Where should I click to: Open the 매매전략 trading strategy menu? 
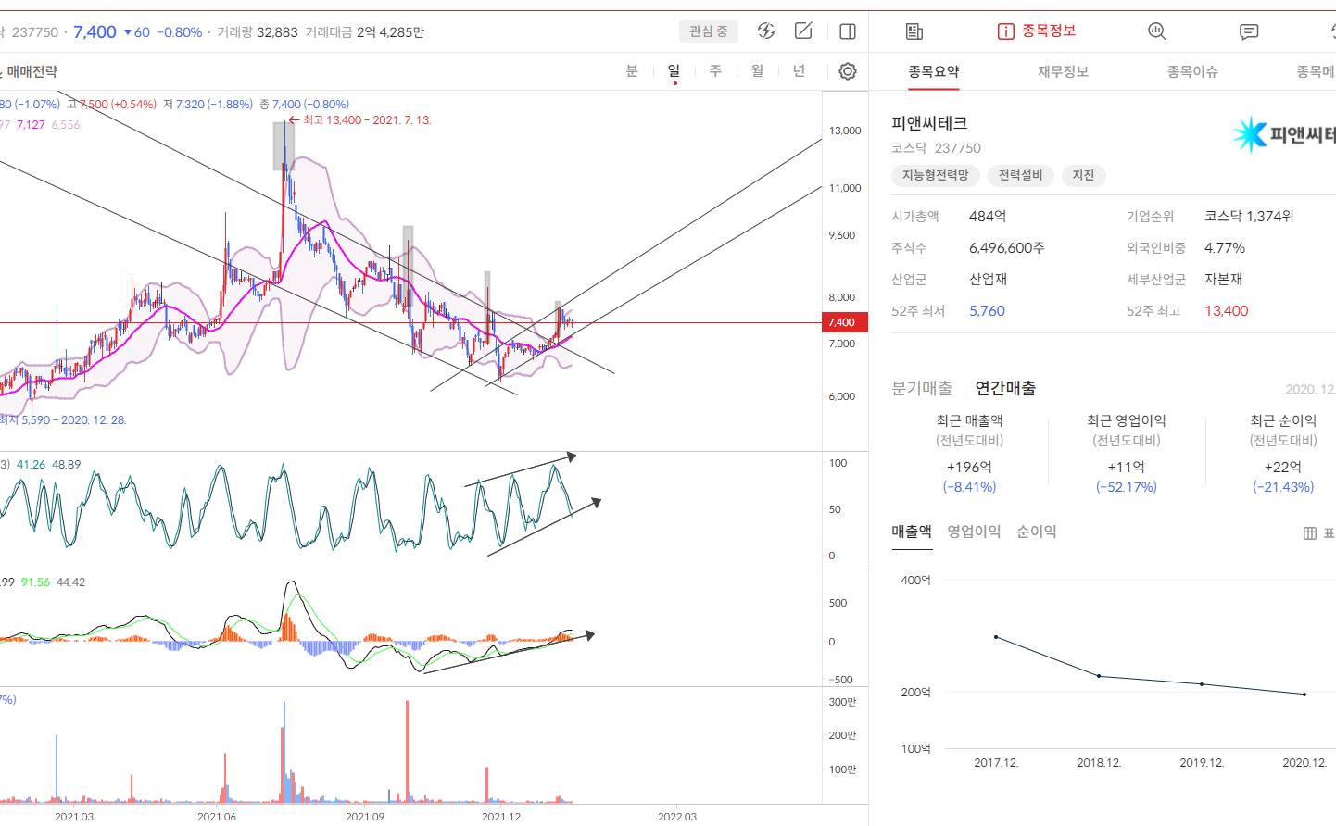(32, 71)
